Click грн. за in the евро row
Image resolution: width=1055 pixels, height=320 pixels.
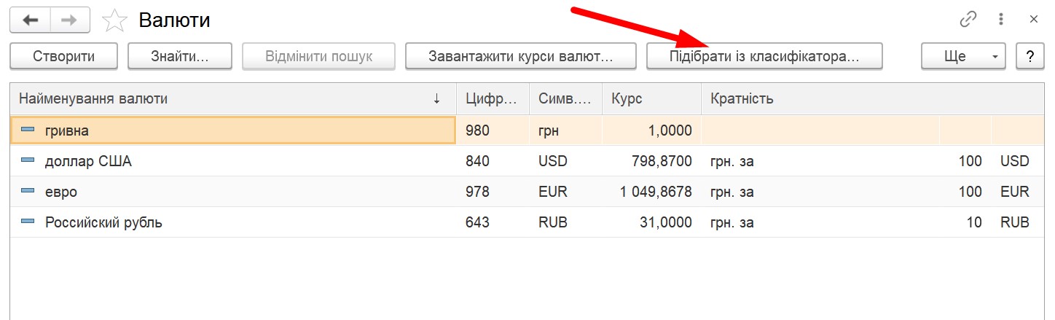click(x=732, y=192)
